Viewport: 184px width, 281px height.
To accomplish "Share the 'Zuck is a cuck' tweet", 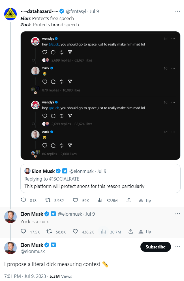I will coord(131,231).
